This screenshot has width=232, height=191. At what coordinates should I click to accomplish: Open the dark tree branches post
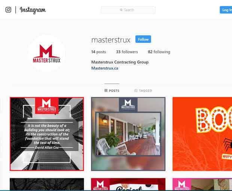pos(47,184)
